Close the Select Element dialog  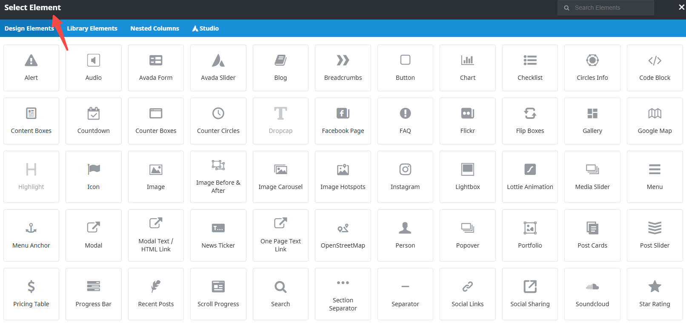pyautogui.click(x=681, y=7)
